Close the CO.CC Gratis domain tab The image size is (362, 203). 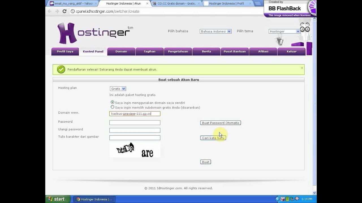[198, 3]
